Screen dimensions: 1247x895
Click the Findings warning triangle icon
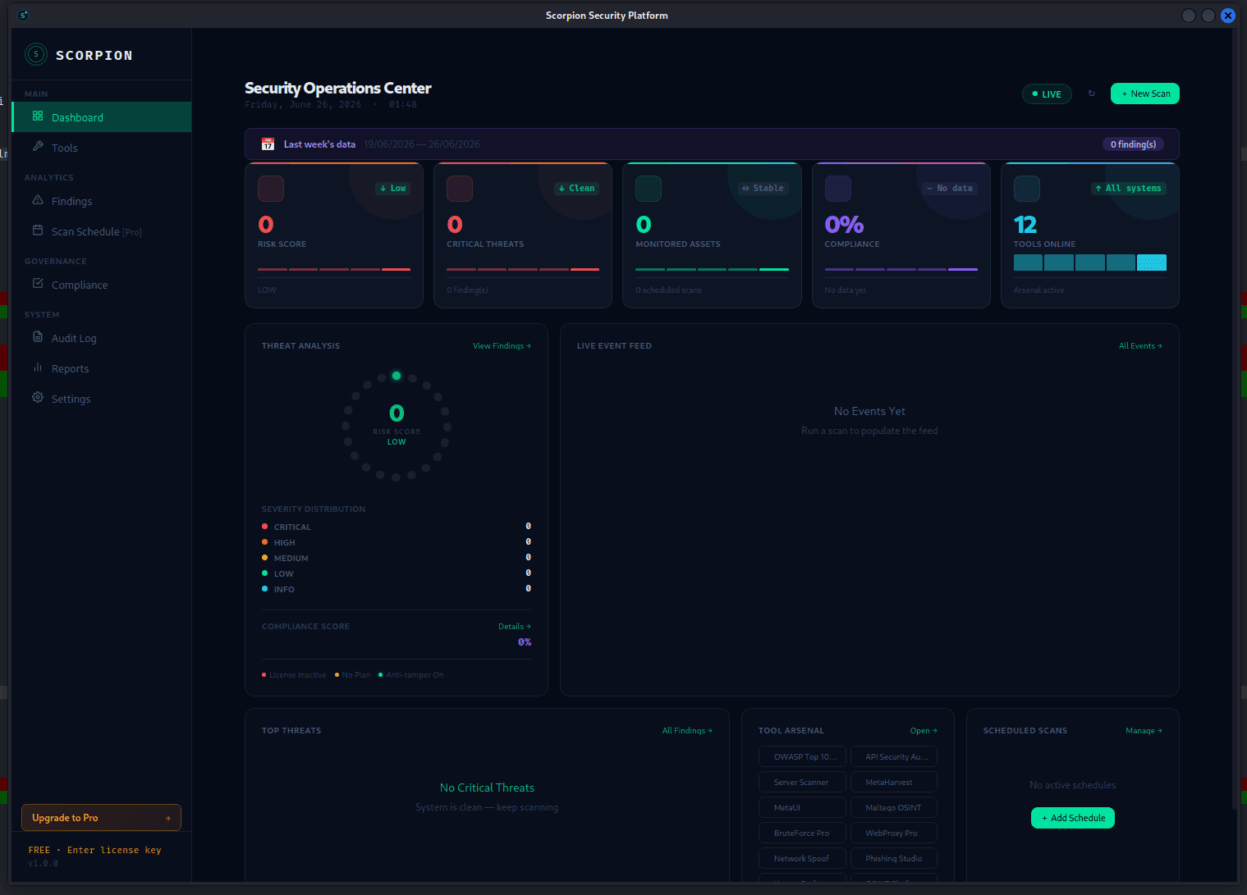click(x=38, y=200)
